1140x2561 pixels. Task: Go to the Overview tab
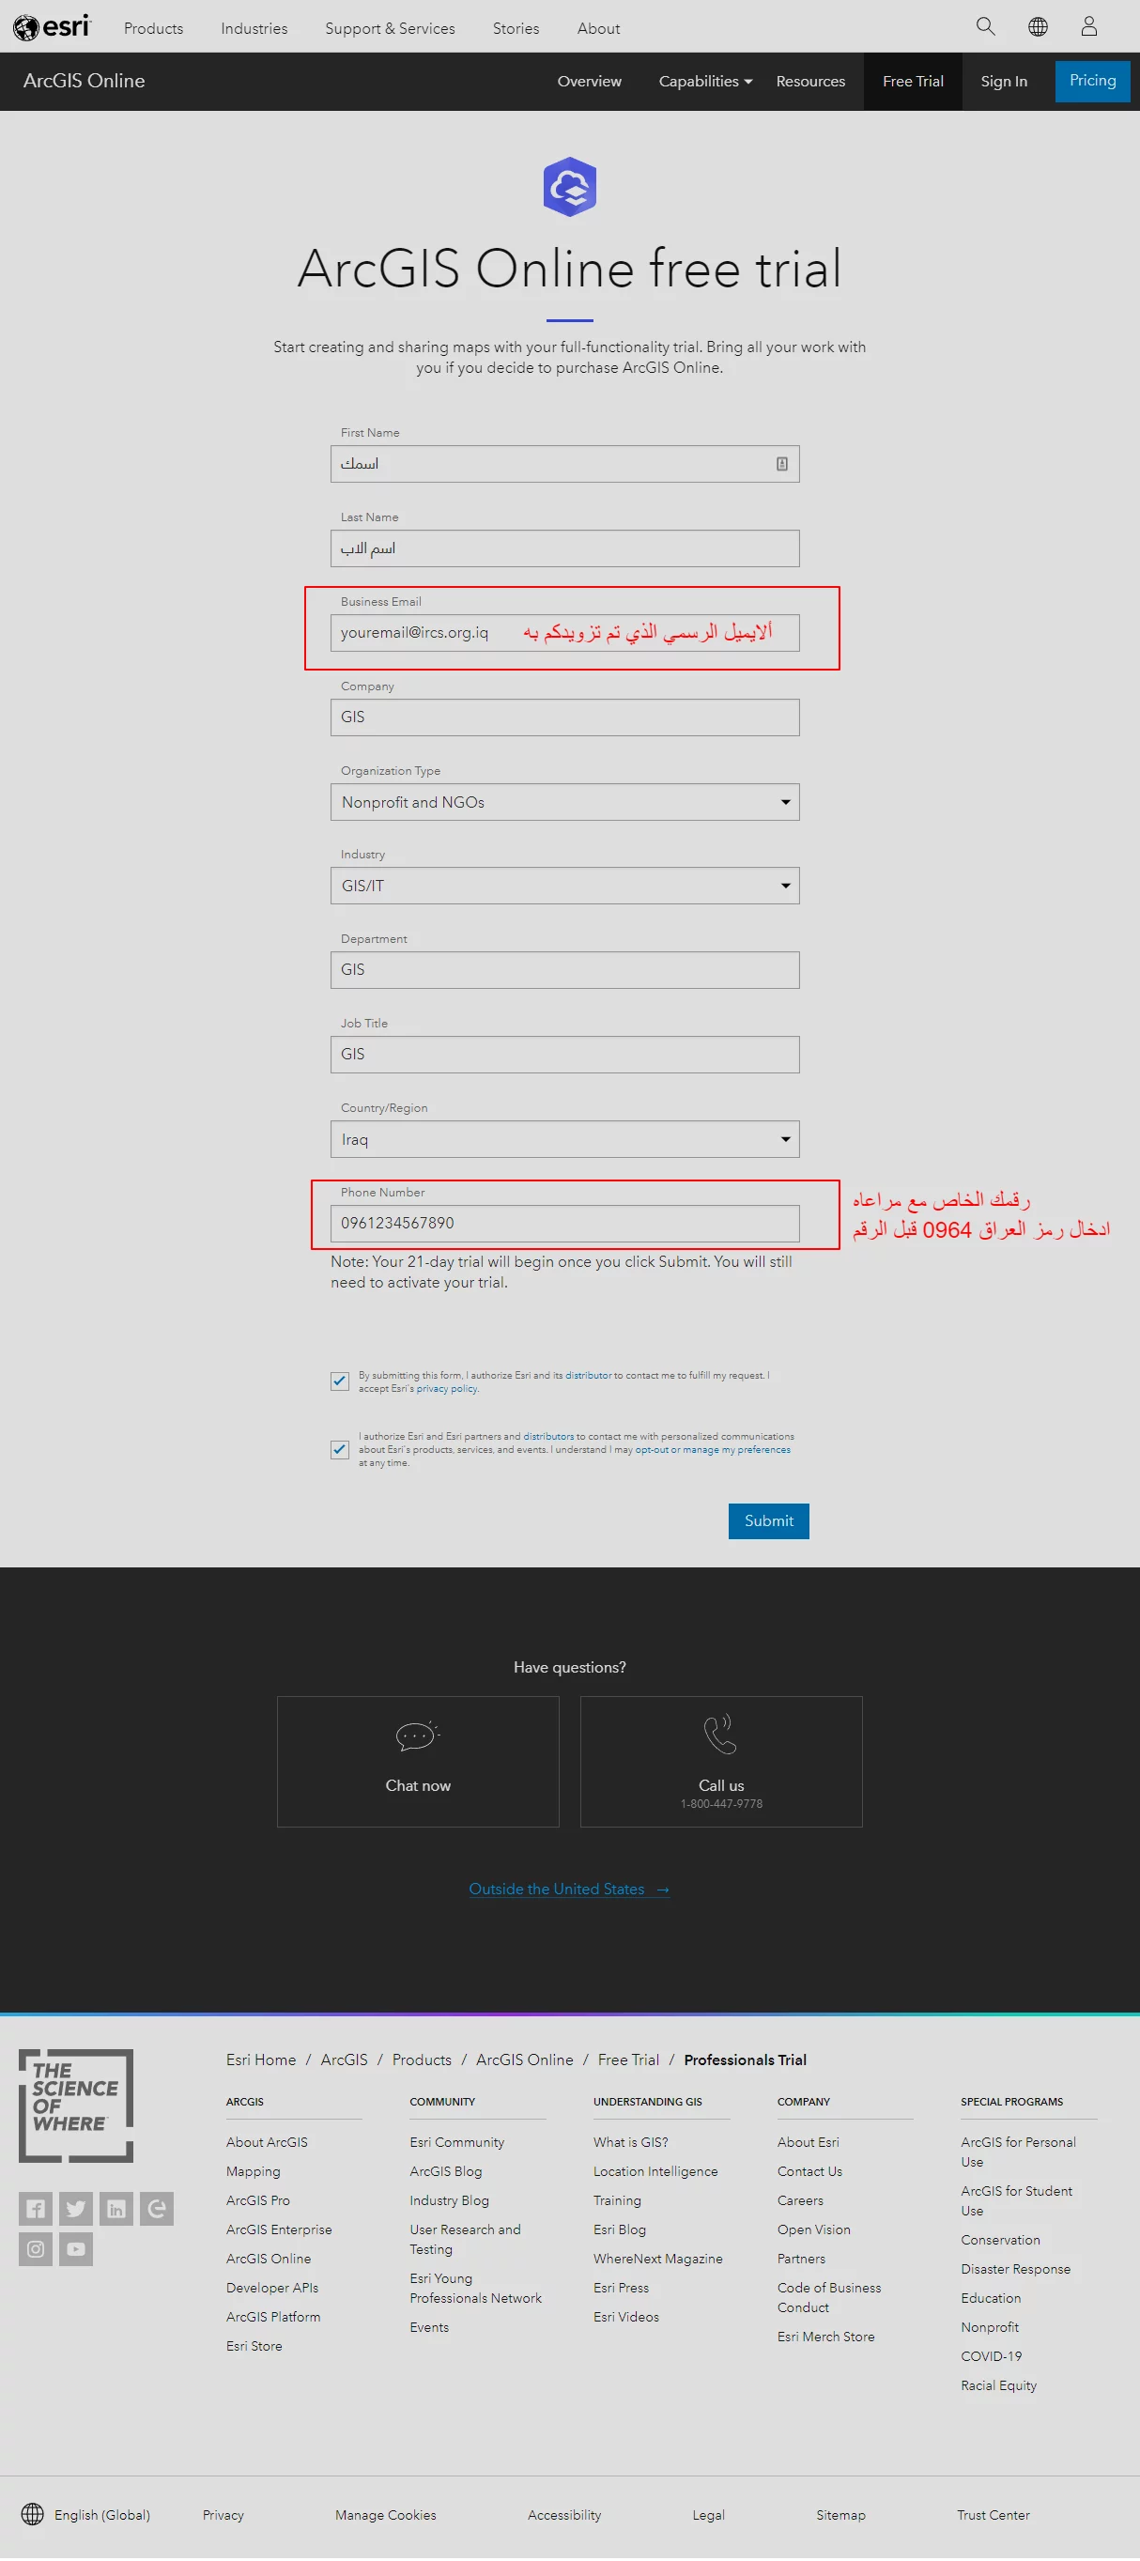tap(590, 82)
